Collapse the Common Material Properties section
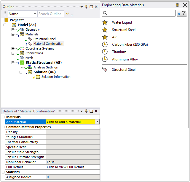Screen dimensions: 190x182 [x=4, y=127]
